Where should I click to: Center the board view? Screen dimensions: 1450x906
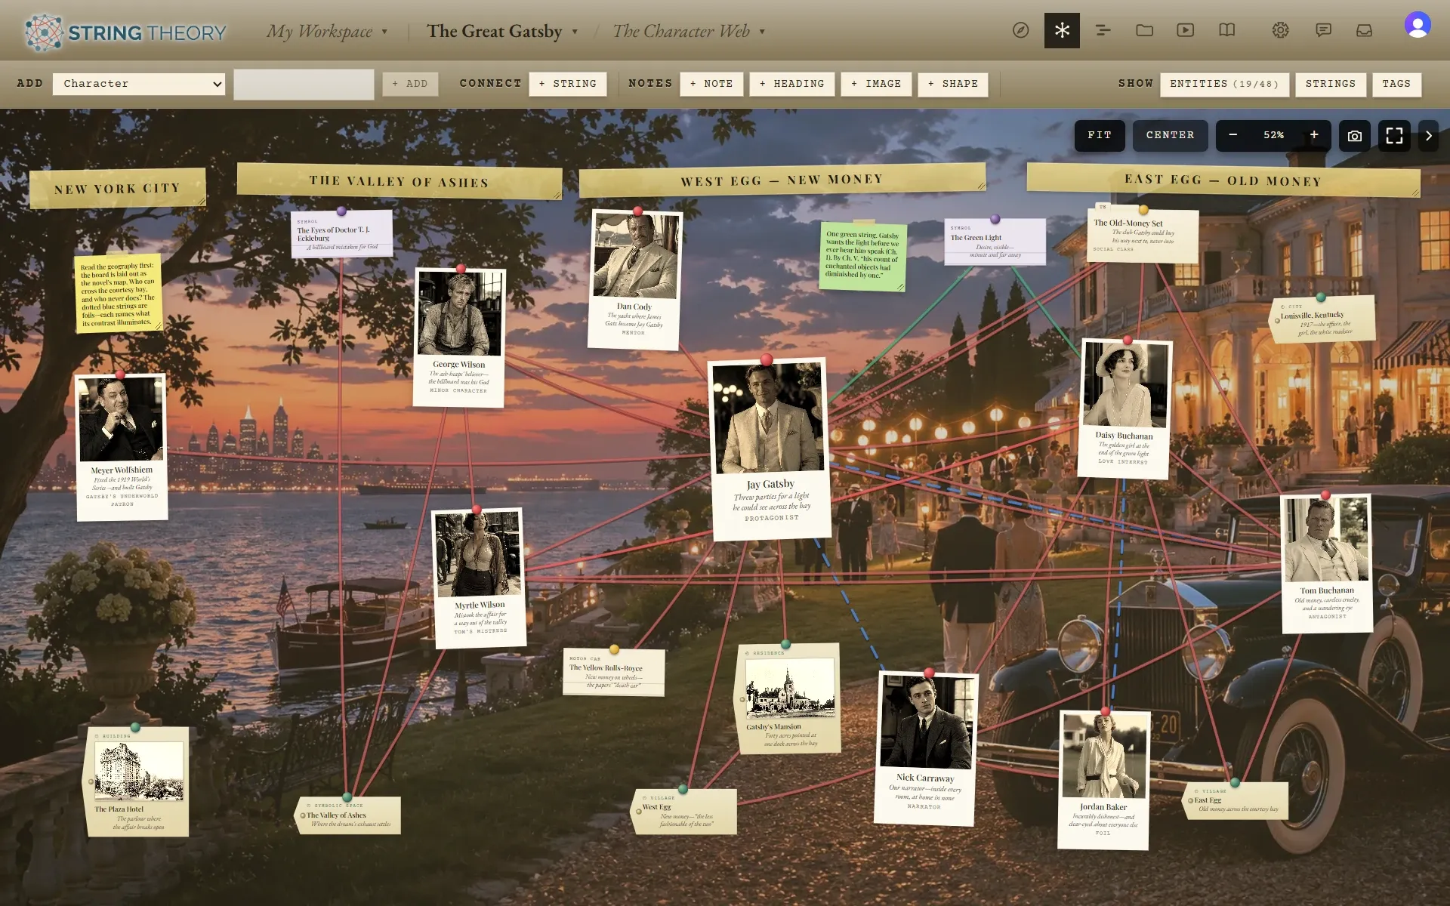pos(1171,135)
